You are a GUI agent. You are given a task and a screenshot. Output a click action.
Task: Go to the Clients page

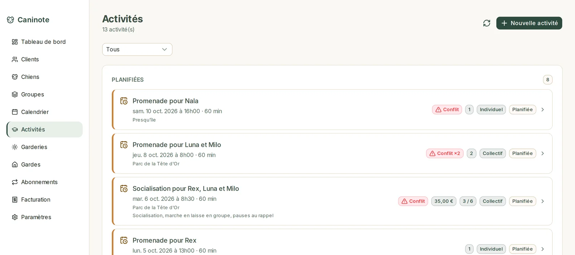point(45,60)
